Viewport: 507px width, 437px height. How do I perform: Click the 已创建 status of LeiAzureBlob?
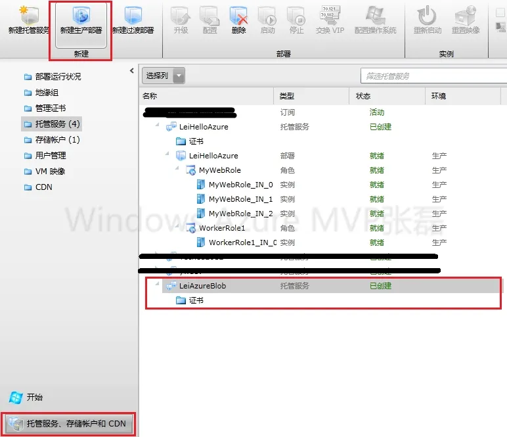(x=380, y=286)
